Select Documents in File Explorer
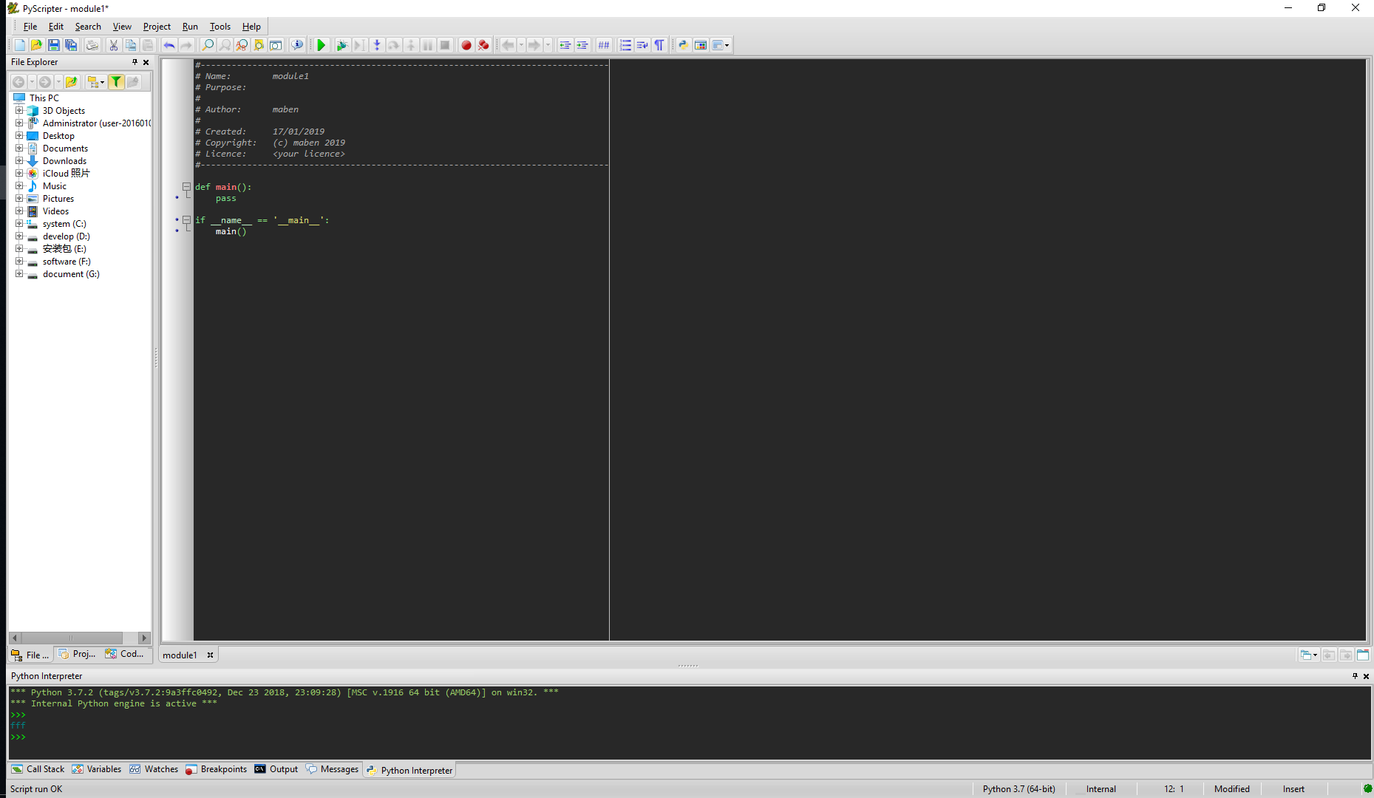The height and width of the screenshot is (798, 1374). pyautogui.click(x=65, y=149)
